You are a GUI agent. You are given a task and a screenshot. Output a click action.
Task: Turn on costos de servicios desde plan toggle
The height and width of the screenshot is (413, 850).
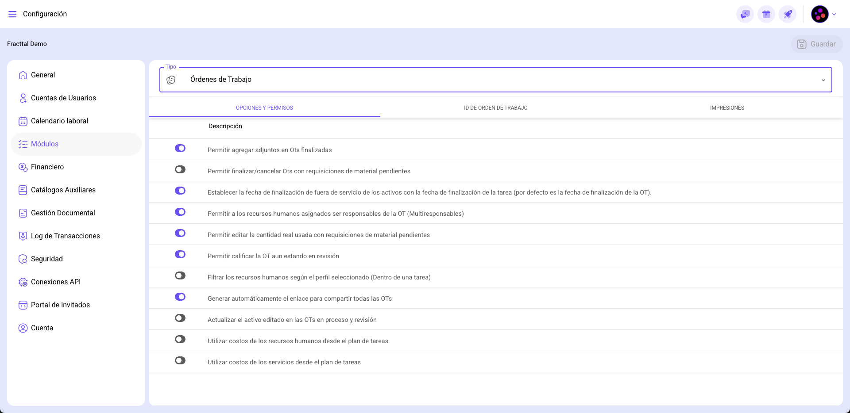(180, 360)
